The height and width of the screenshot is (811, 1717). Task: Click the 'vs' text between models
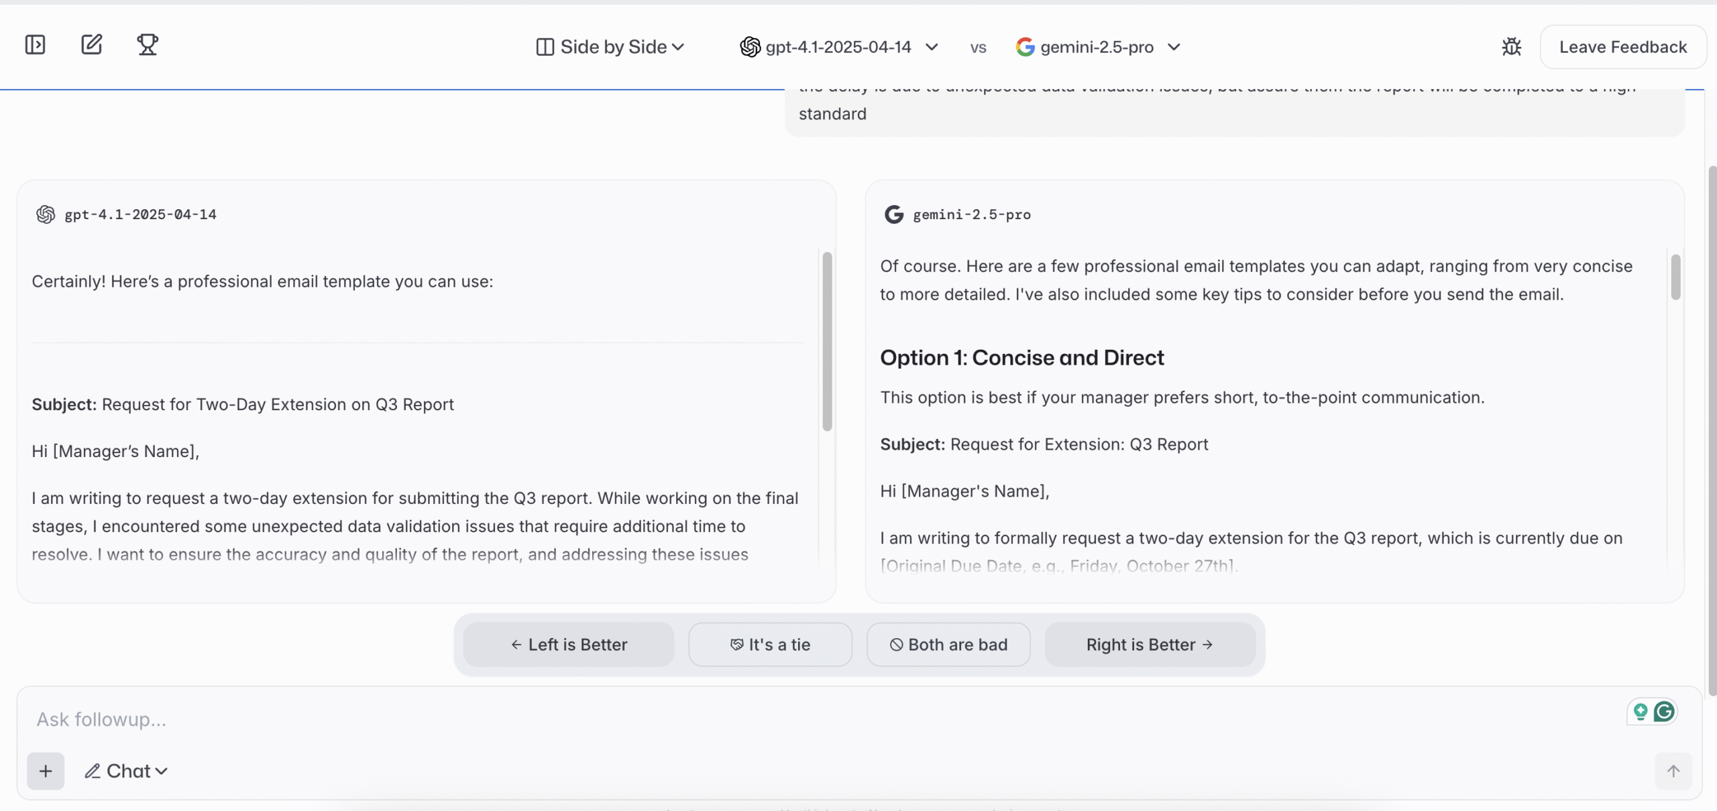tap(978, 48)
